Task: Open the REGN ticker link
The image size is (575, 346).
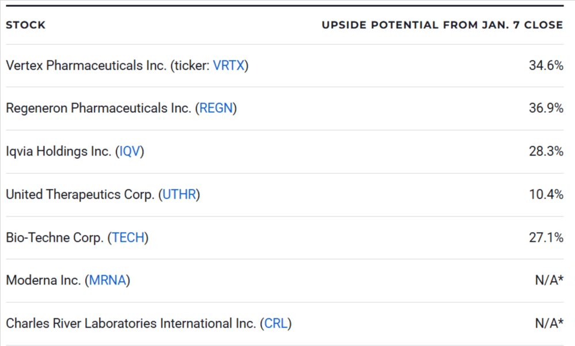Action: 216,108
